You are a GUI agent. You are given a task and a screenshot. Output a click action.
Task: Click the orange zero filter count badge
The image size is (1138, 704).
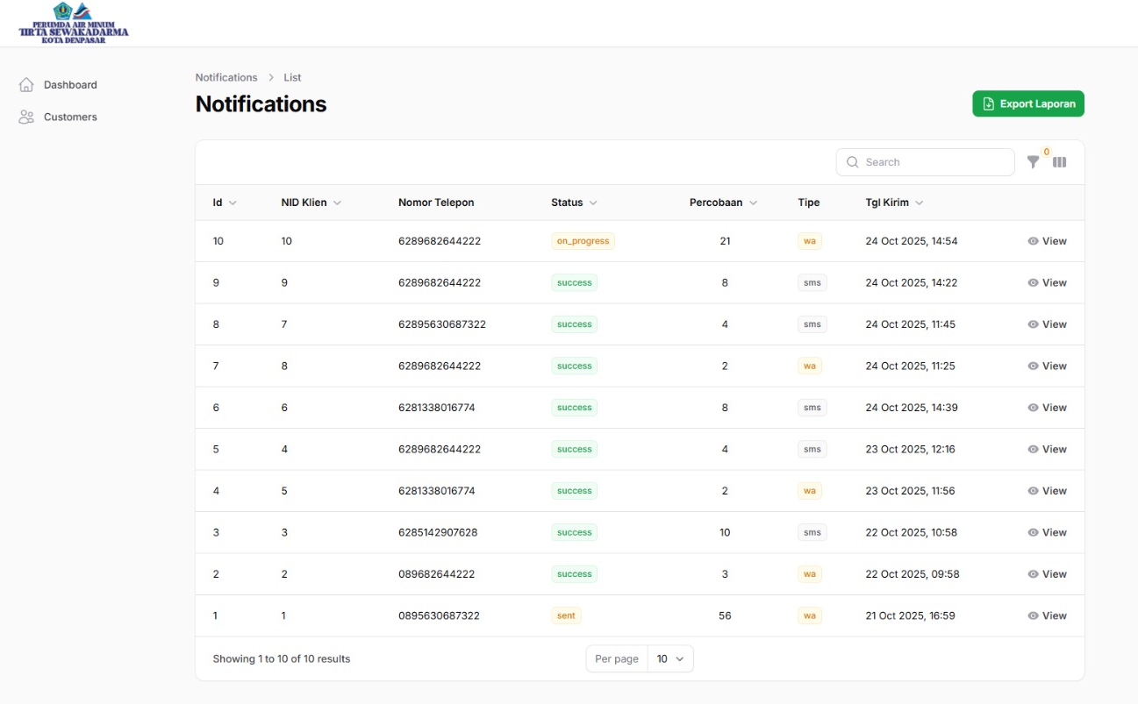pos(1045,153)
